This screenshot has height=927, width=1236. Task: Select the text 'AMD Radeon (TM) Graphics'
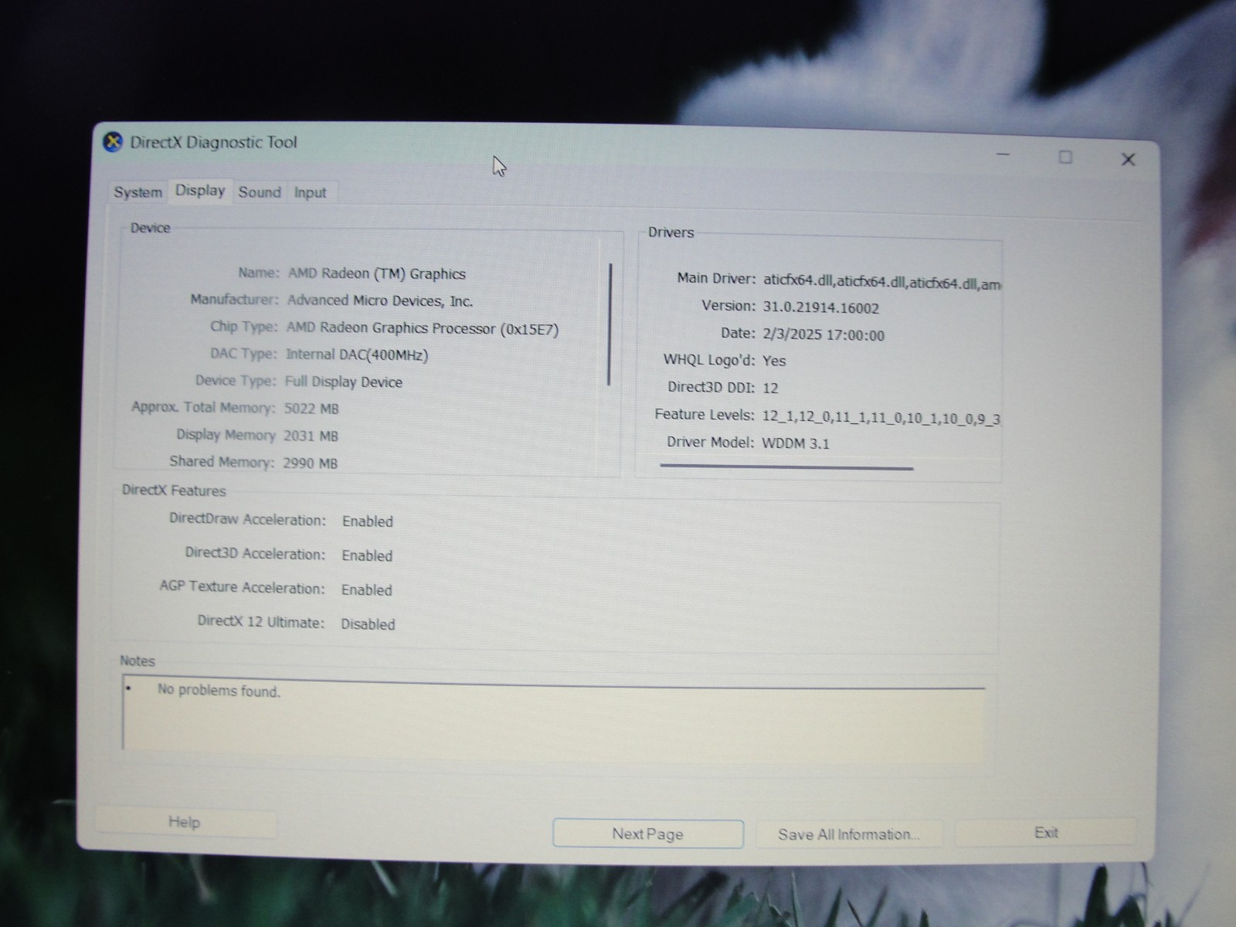(x=377, y=273)
